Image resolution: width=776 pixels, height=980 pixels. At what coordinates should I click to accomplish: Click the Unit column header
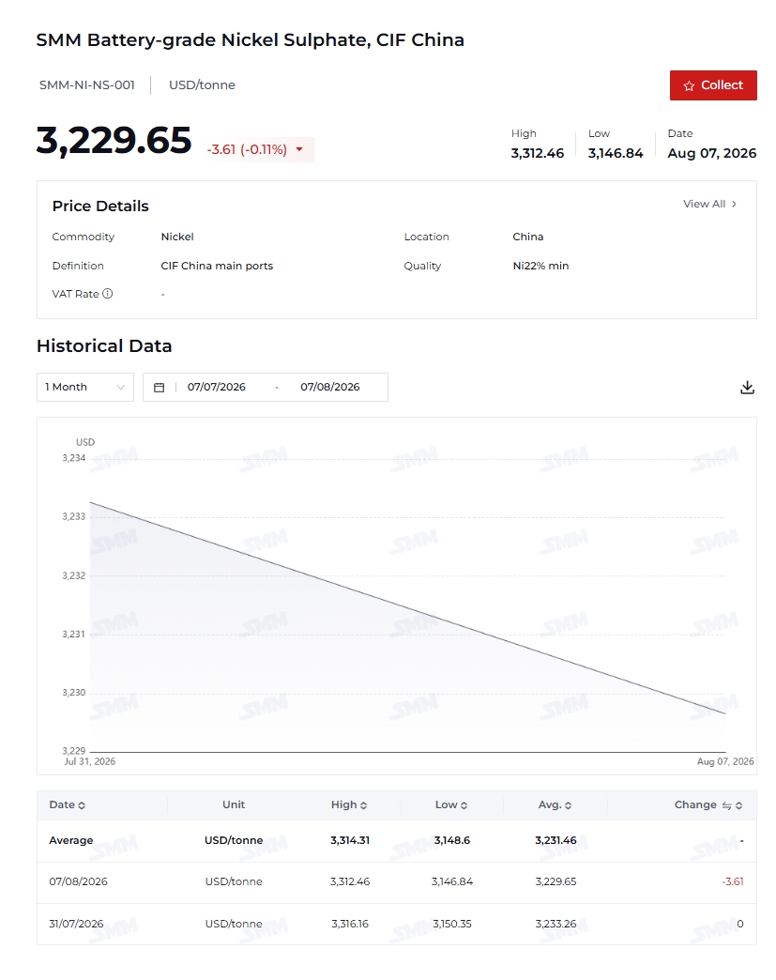[234, 805]
